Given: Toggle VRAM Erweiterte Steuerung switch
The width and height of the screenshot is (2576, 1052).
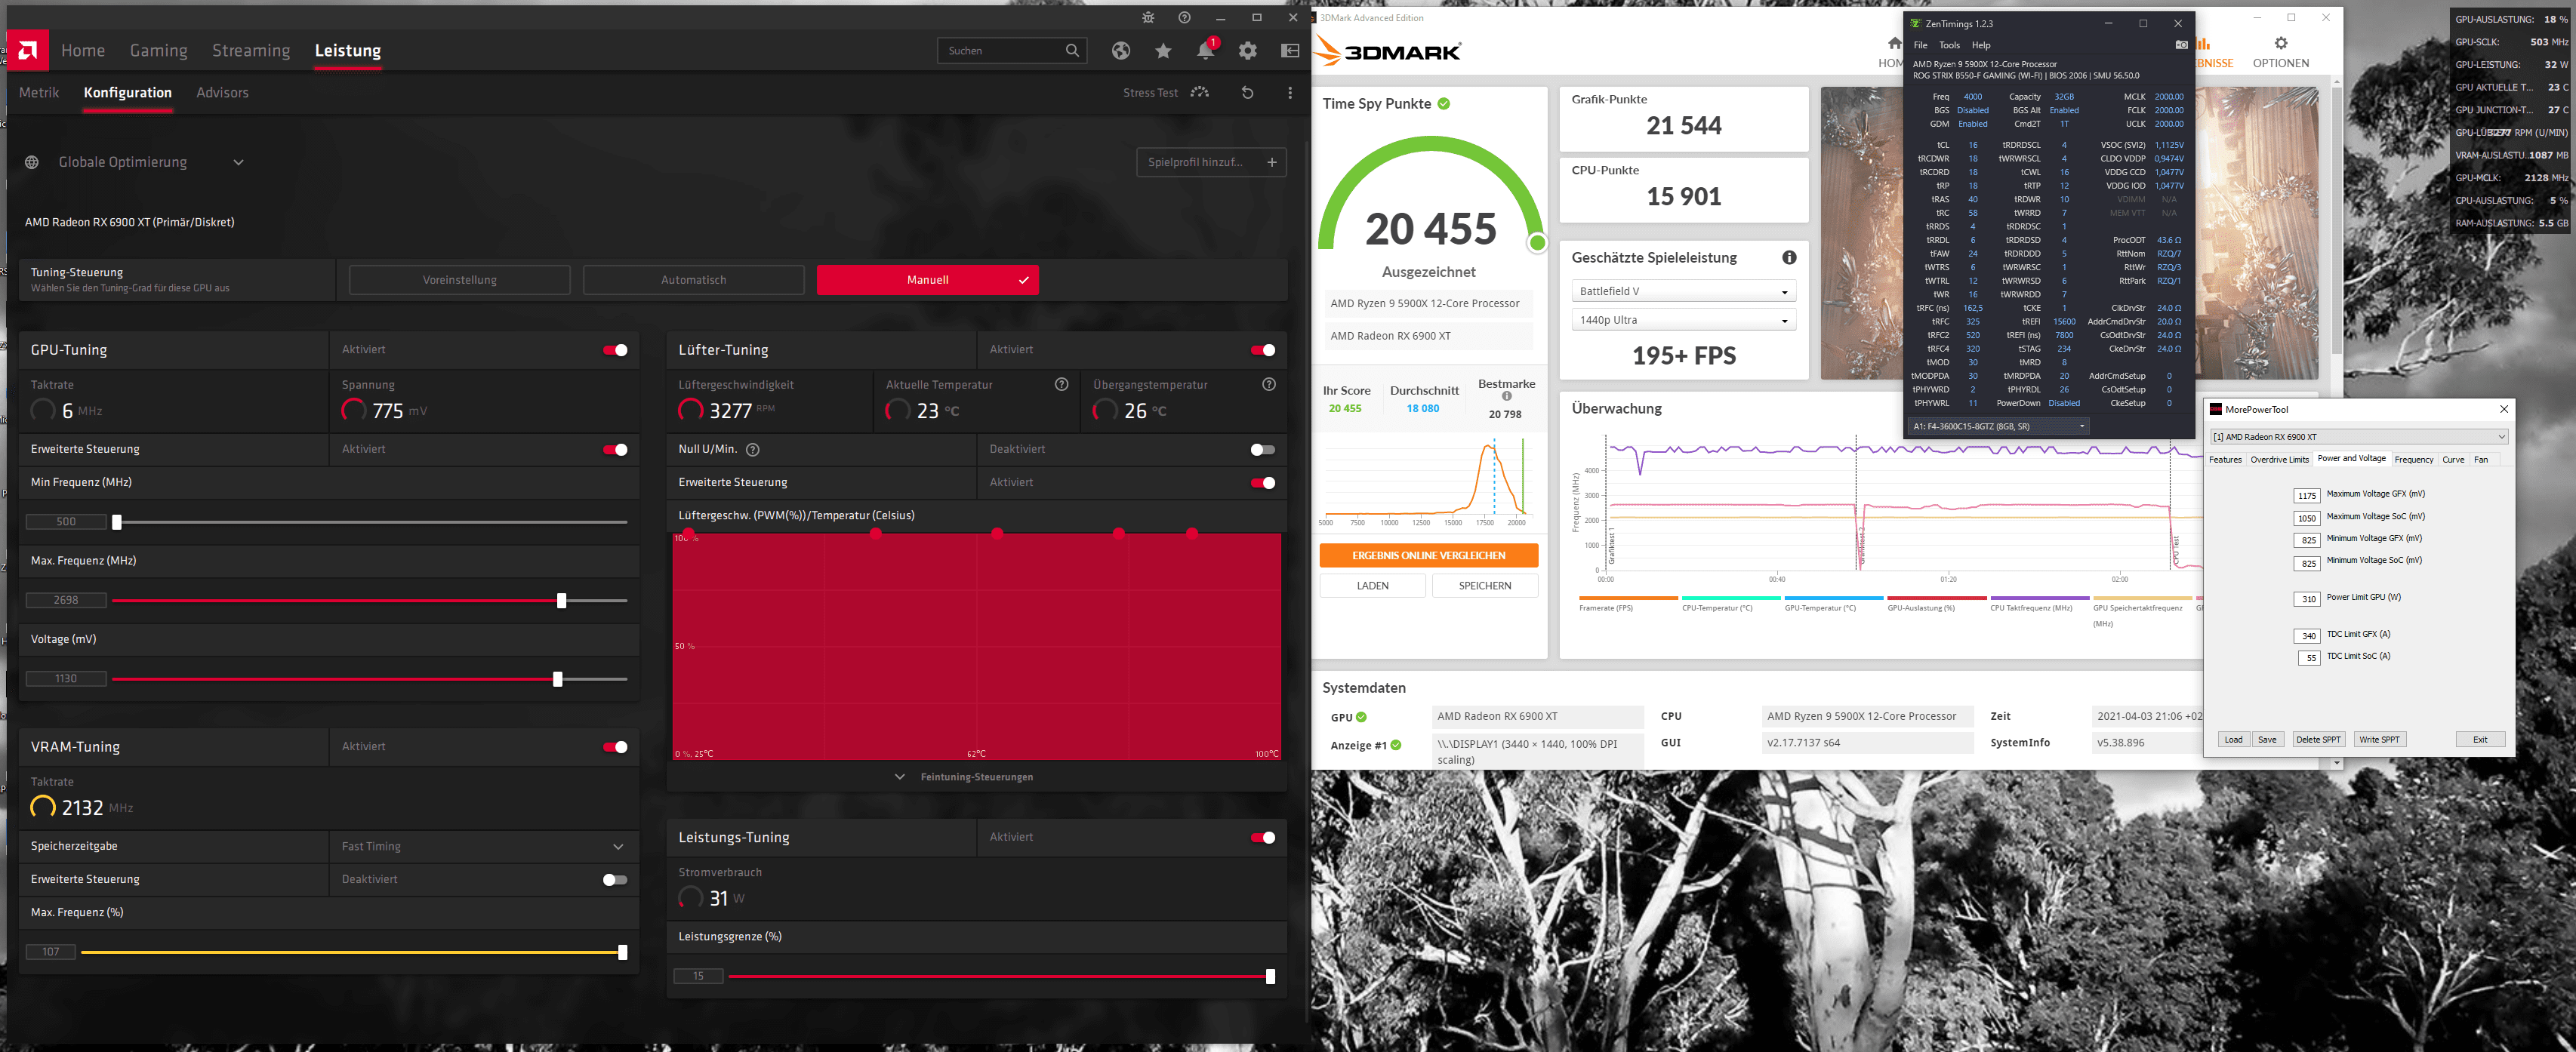Looking at the screenshot, I should tap(615, 880).
